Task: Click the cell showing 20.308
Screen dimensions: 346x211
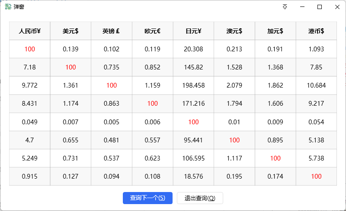Action: [193, 49]
